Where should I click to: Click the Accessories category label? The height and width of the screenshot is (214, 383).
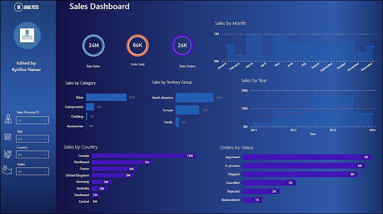coord(75,126)
